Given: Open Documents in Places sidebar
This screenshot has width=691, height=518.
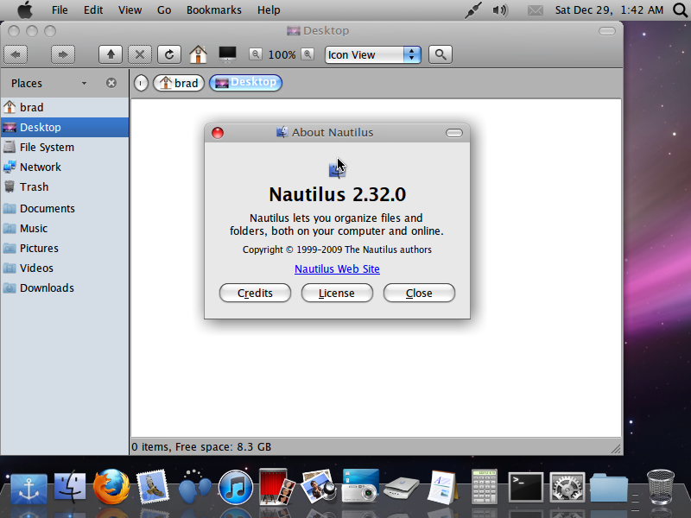Looking at the screenshot, I should [64, 208].
